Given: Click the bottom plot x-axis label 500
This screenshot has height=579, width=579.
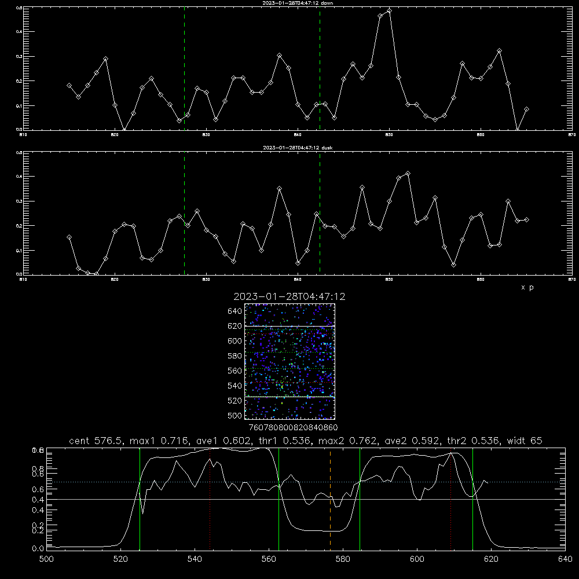Looking at the screenshot, I should (46, 559).
